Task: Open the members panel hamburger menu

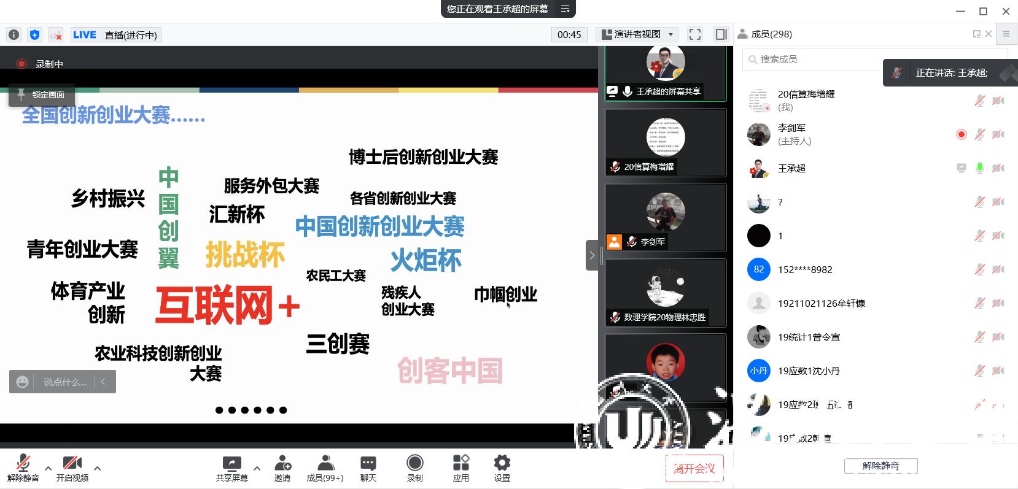Action: click(x=1006, y=34)
